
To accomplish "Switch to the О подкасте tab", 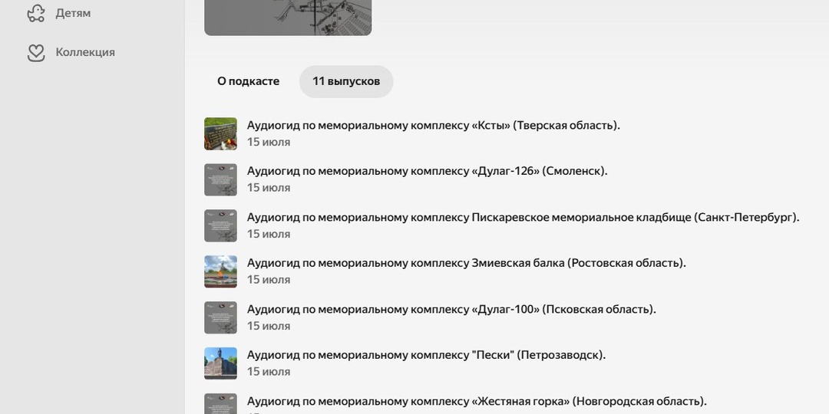I will click(248, 81).
